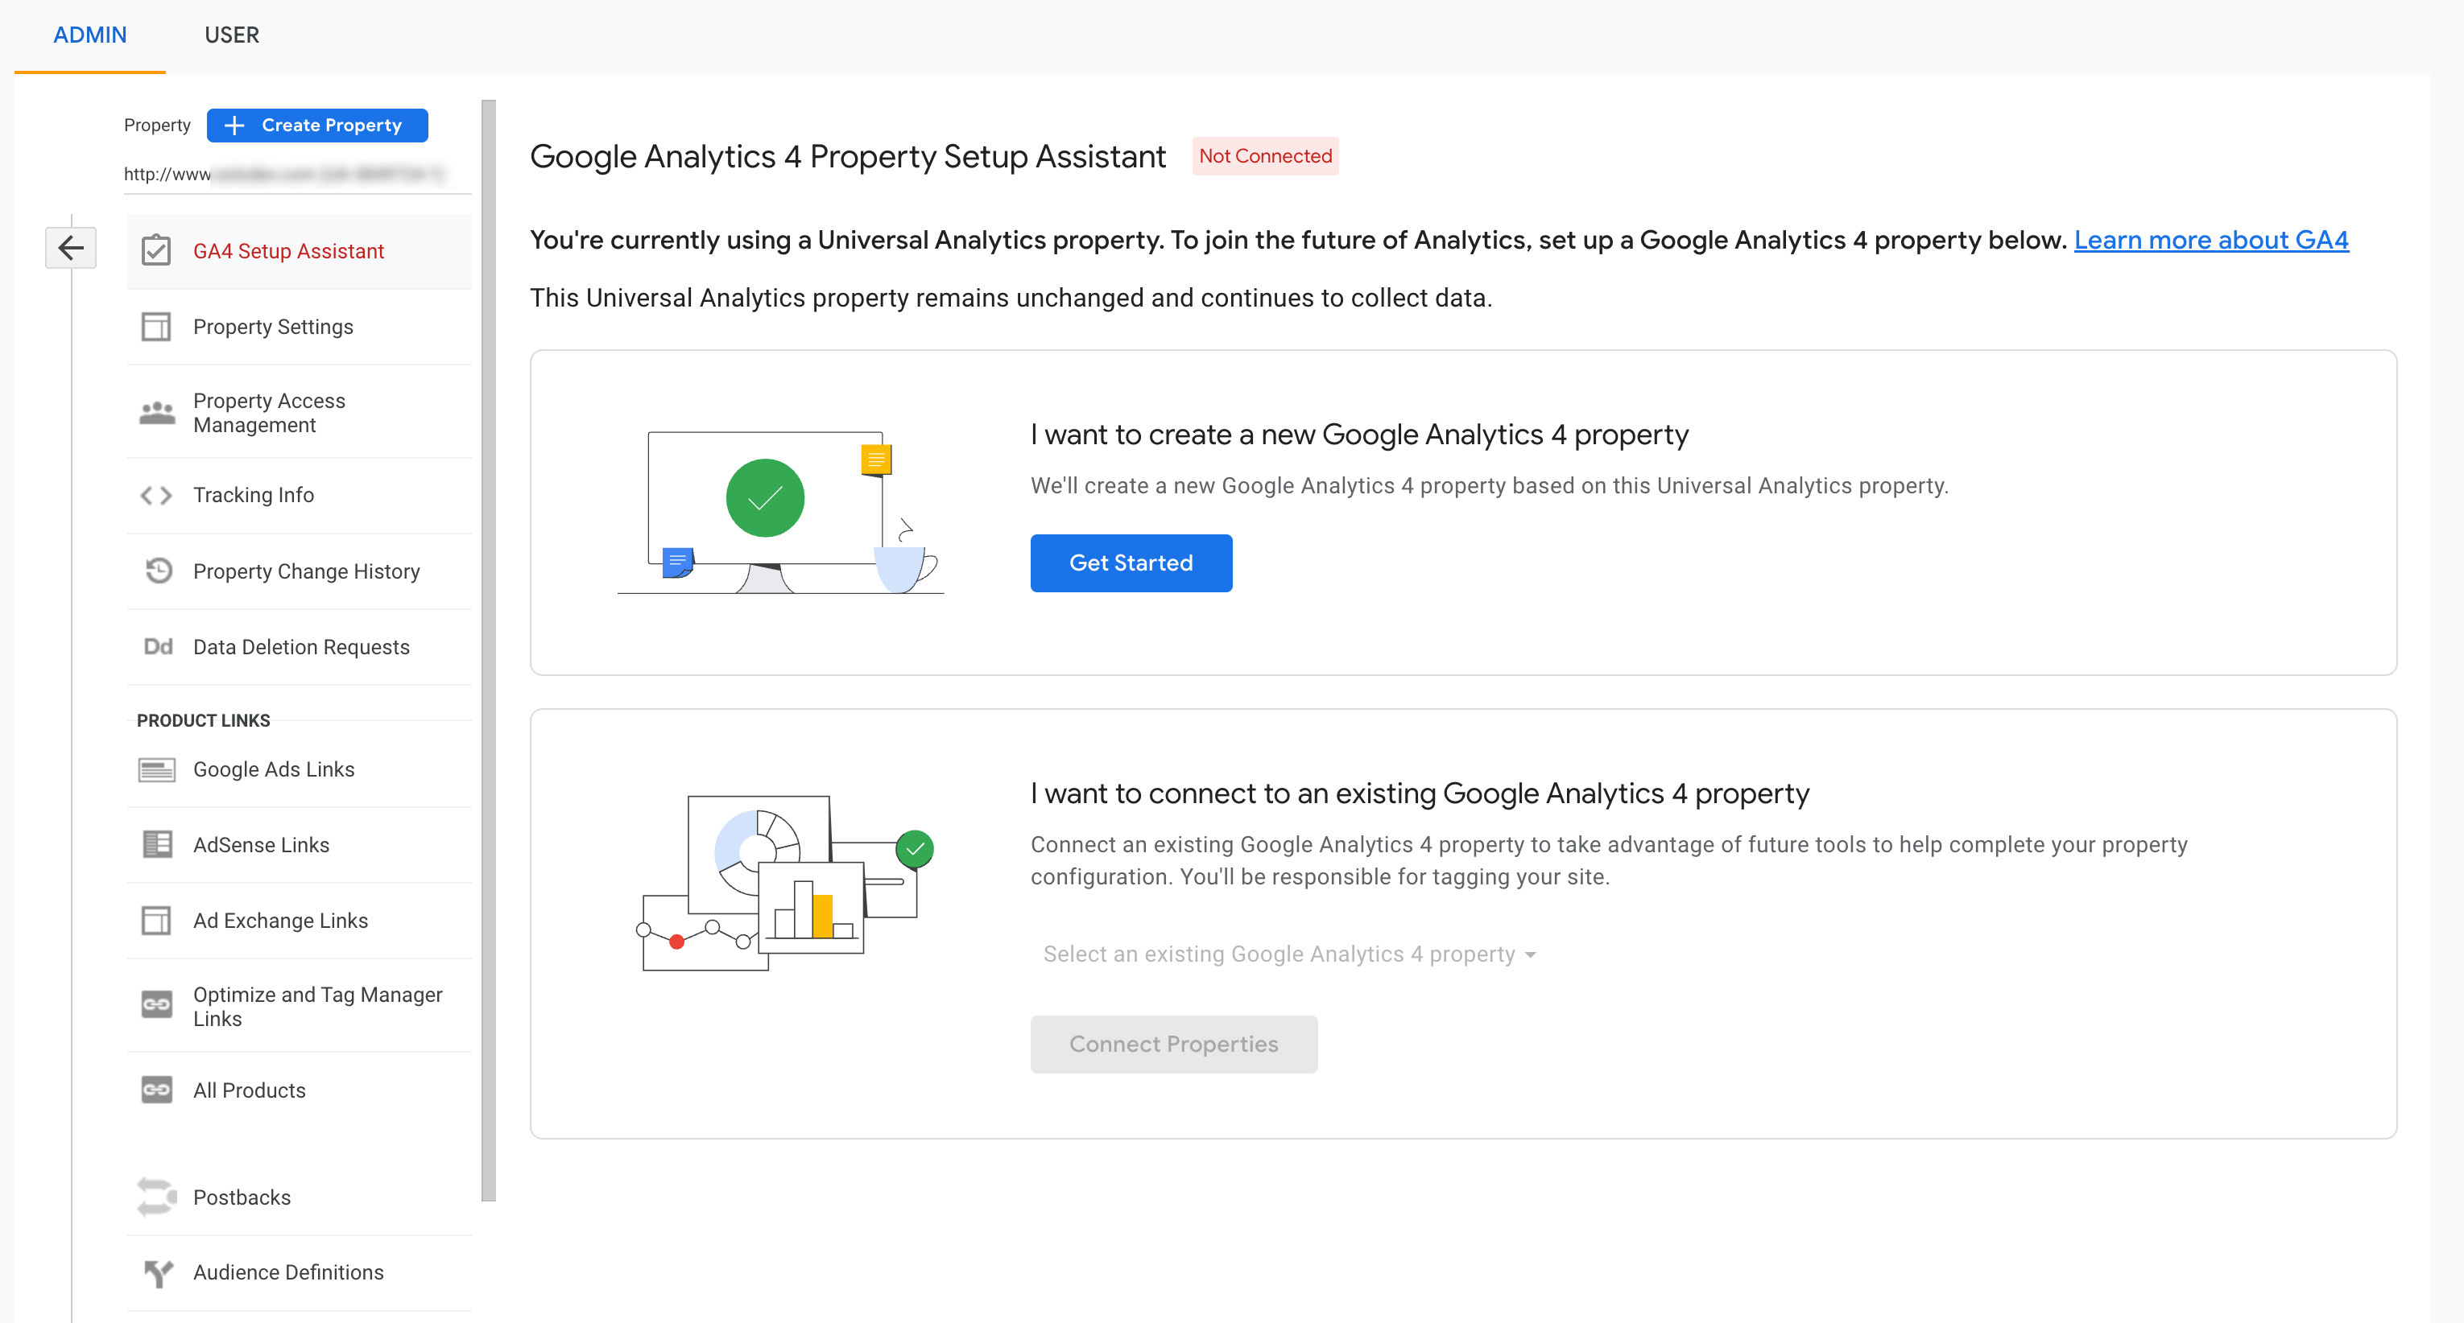This screenshot has height=1323, width=2464.
Task: Click the Property Access Management people icon
Action: (157, 413)
